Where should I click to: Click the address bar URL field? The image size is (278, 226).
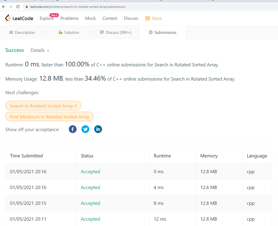151,7
